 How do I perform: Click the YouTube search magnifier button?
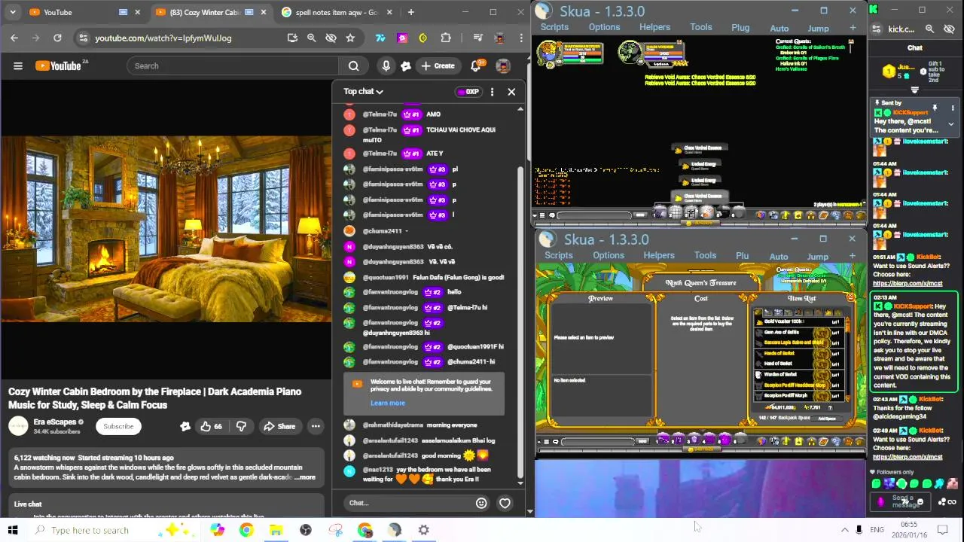coord(353,65)
